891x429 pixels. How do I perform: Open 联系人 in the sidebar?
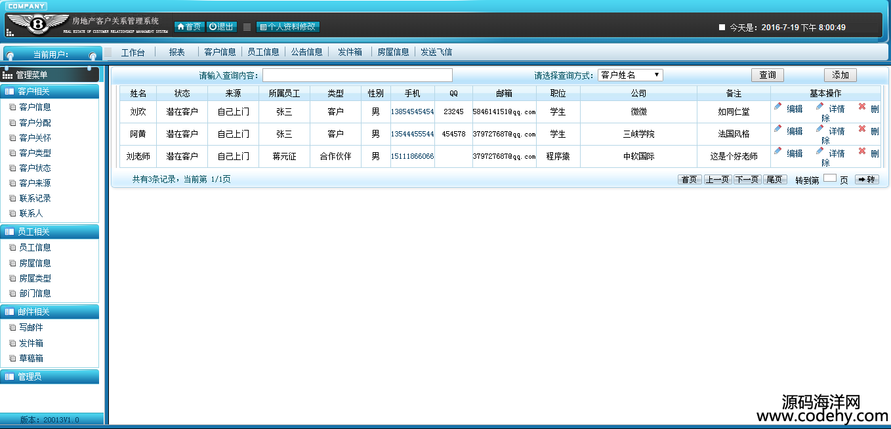(31, 213)
